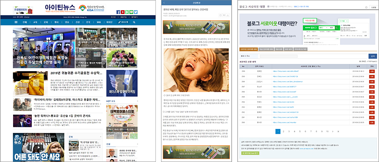Focus the 블로그 주소 input field
Viewport: 379px width, 162px height.
pyautogui.click(x=279, y=56)
